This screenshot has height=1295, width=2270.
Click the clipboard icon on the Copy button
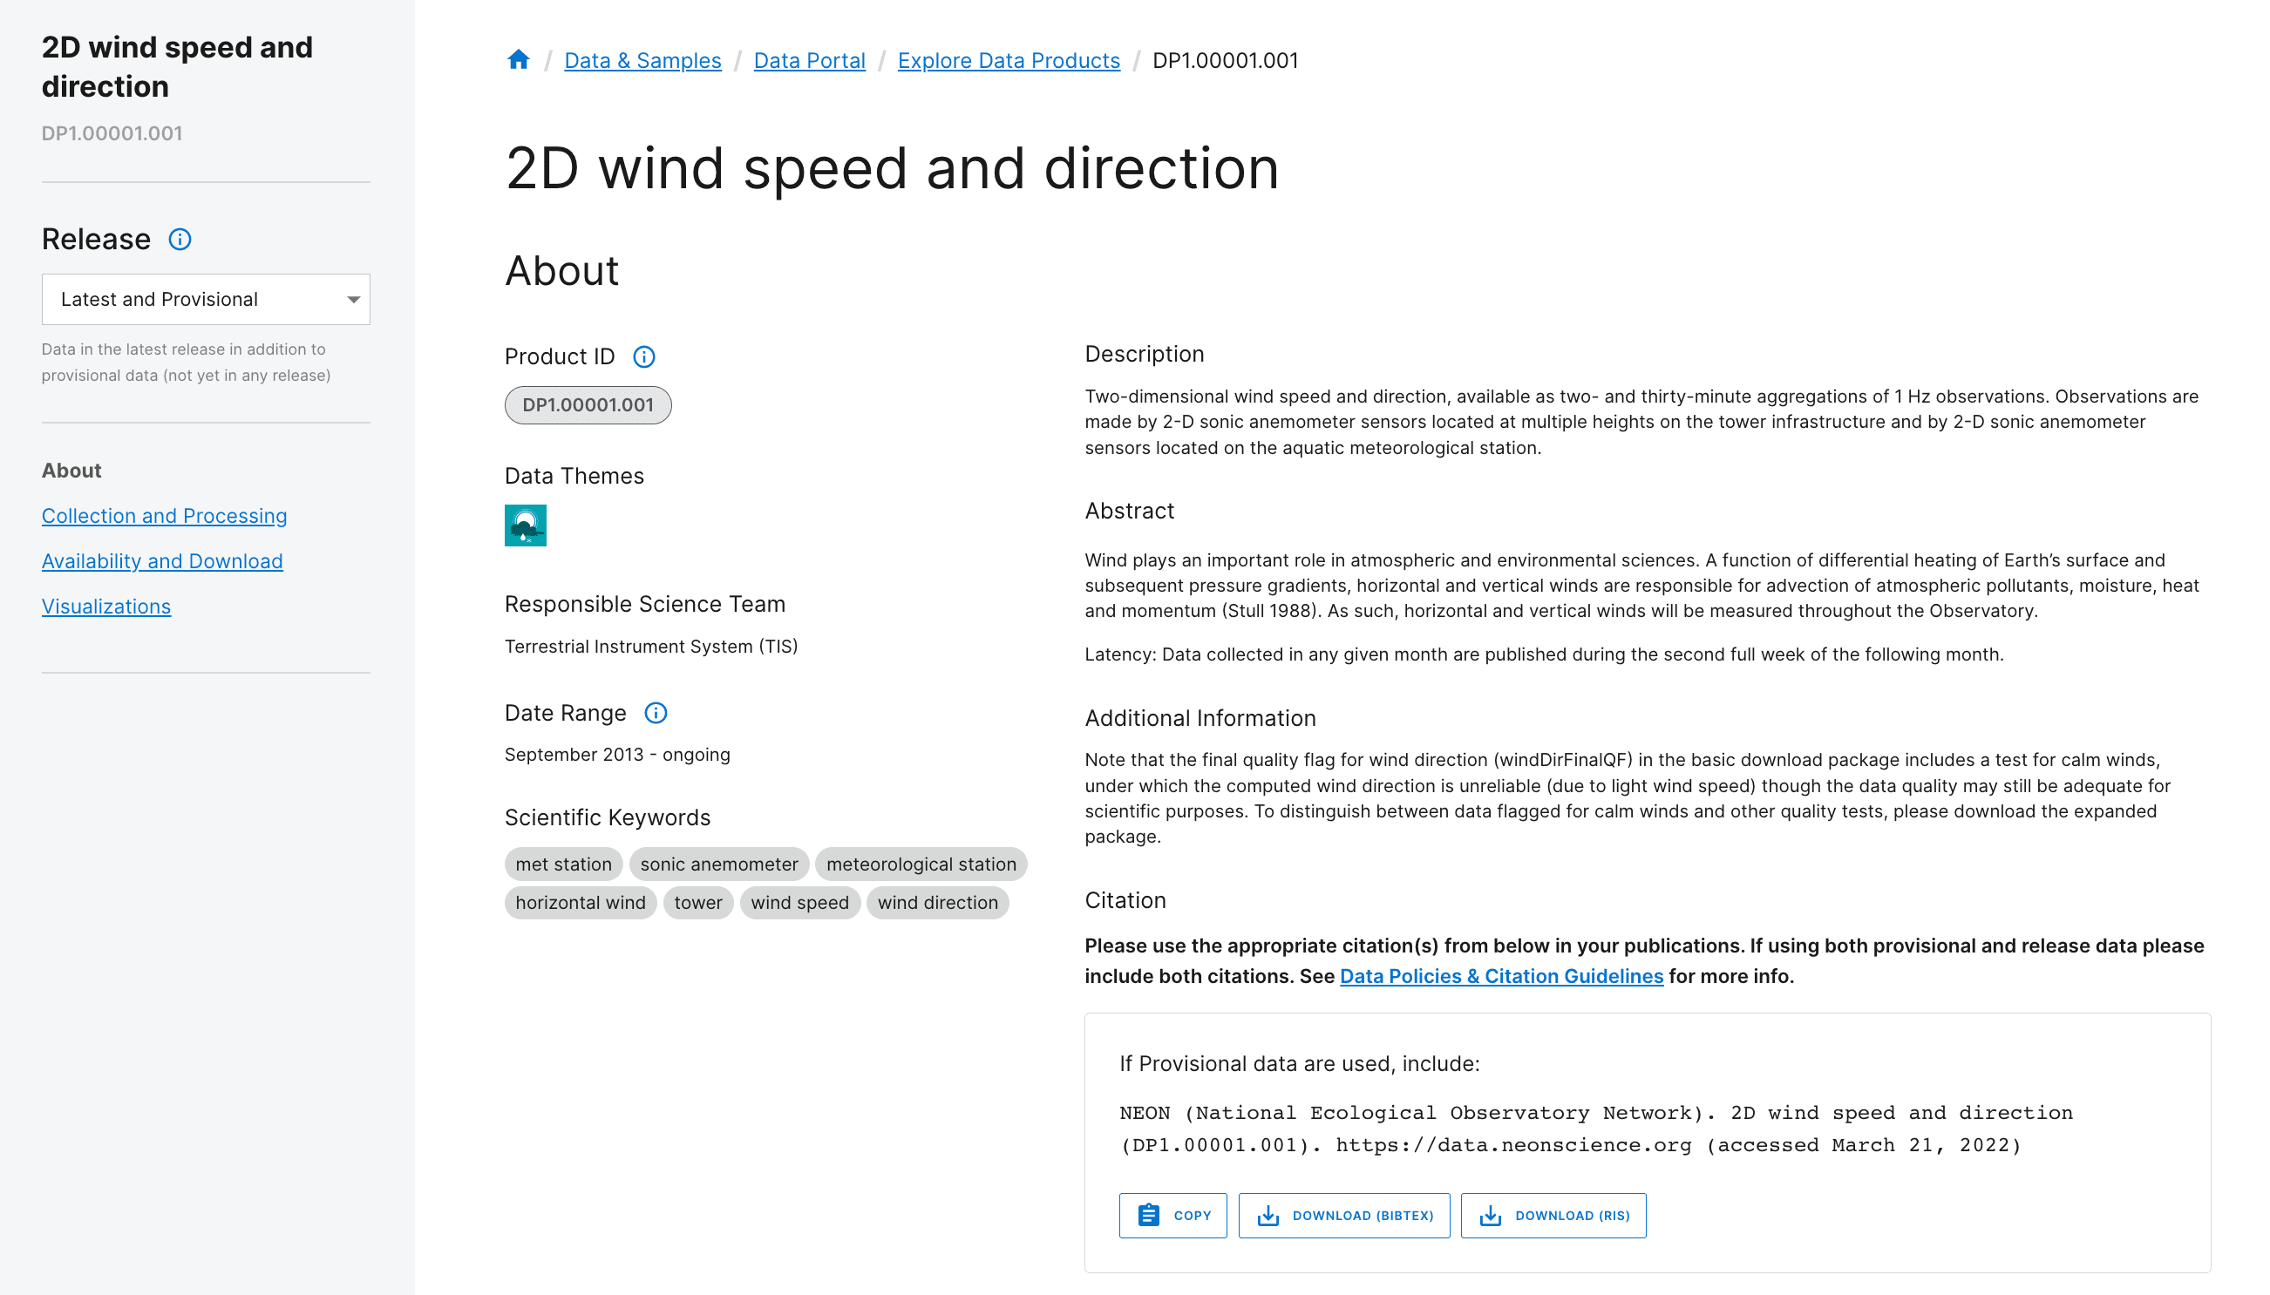(1148, 1215)
